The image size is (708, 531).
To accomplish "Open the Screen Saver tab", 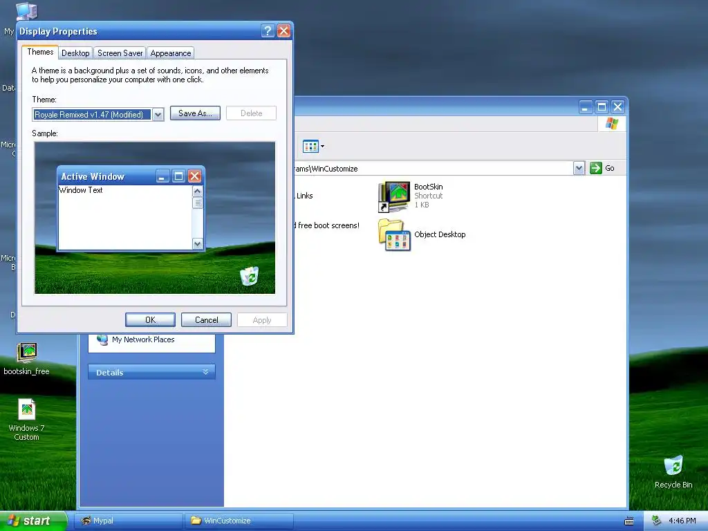I will tap(120, 53).
